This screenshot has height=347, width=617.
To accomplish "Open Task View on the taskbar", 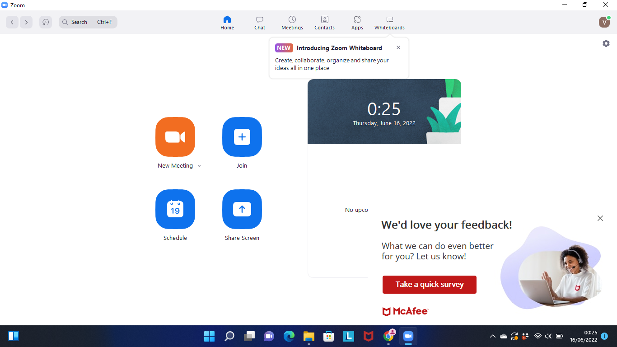I will coord(249,336).
